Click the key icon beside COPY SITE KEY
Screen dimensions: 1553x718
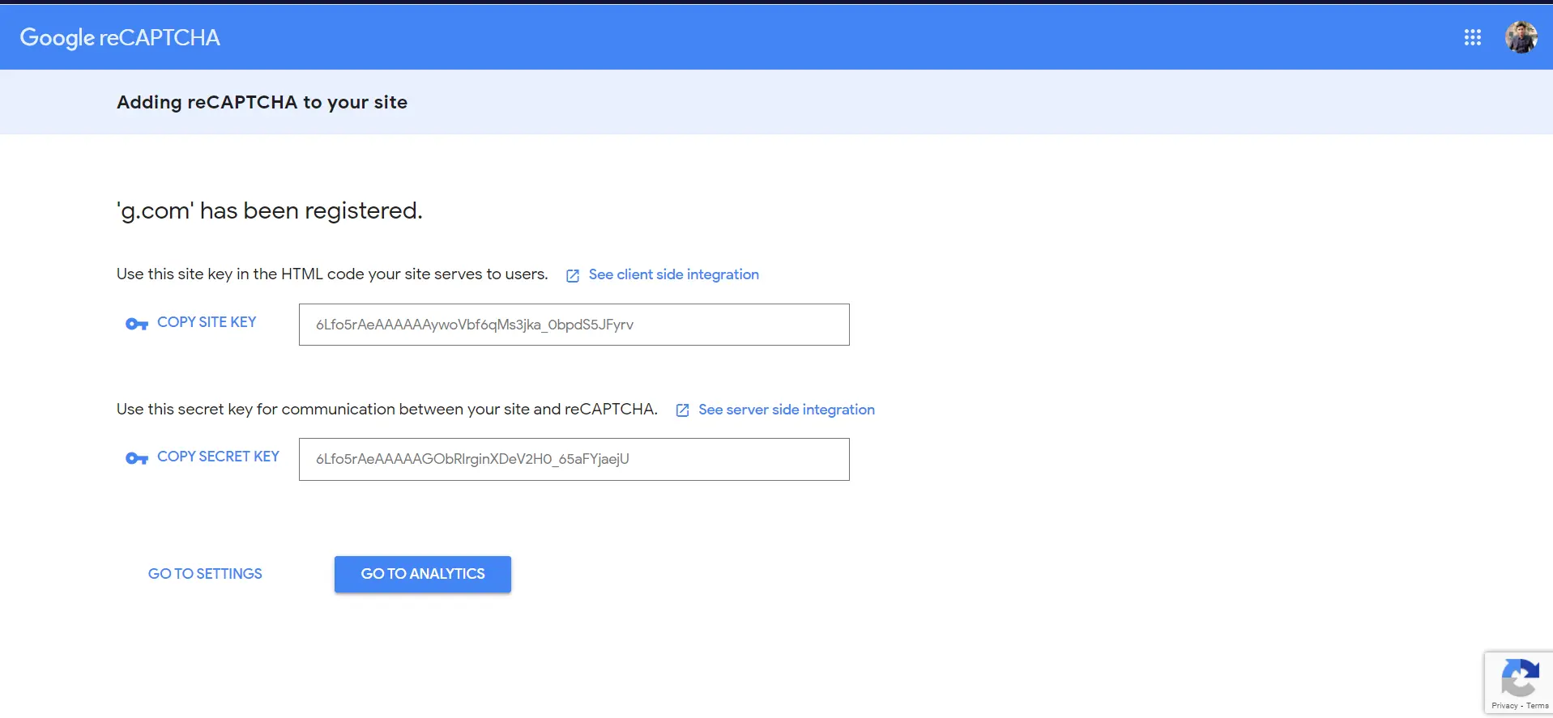(136, 324)
